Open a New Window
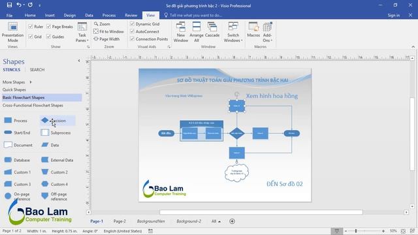This screenshot has height=235, width=418. (x=181, y=32)
